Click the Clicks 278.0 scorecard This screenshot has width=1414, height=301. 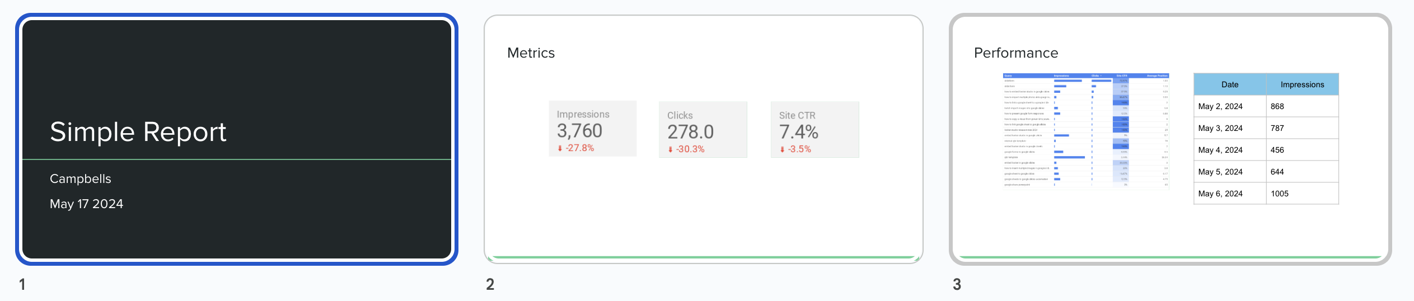coord(703,130)
